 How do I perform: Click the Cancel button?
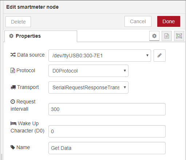[x=138, y=21]
